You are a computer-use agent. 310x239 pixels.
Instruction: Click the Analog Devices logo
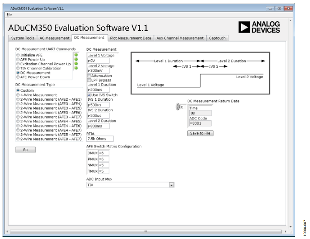259,27
